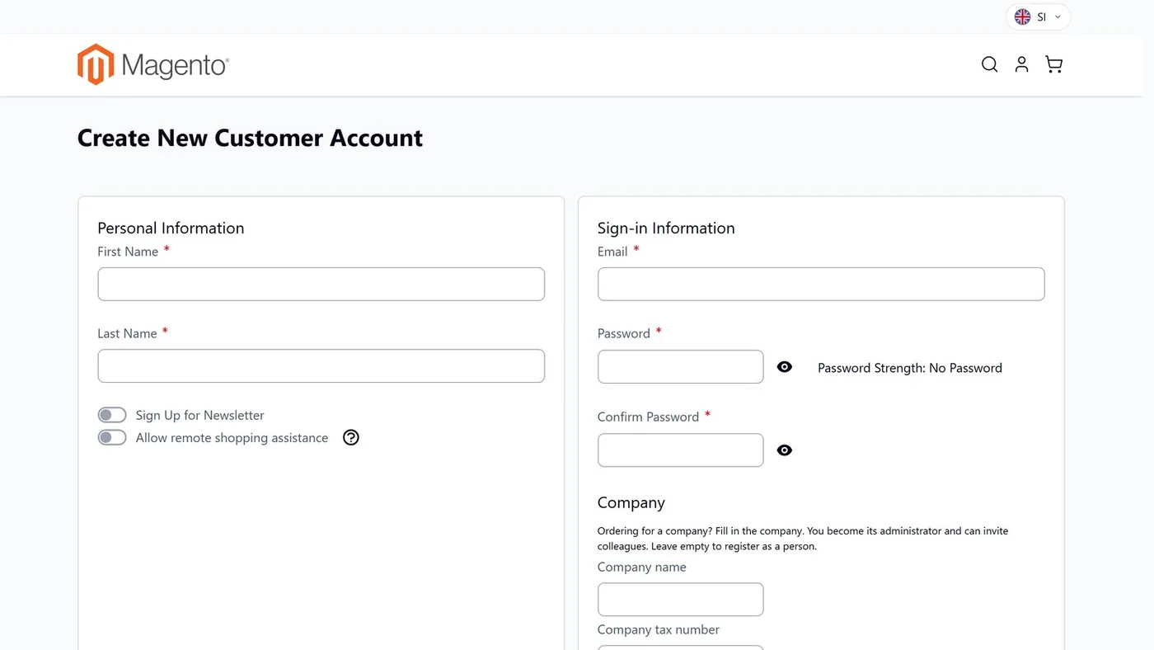Click the "Company" section heading

click(631, 503)
